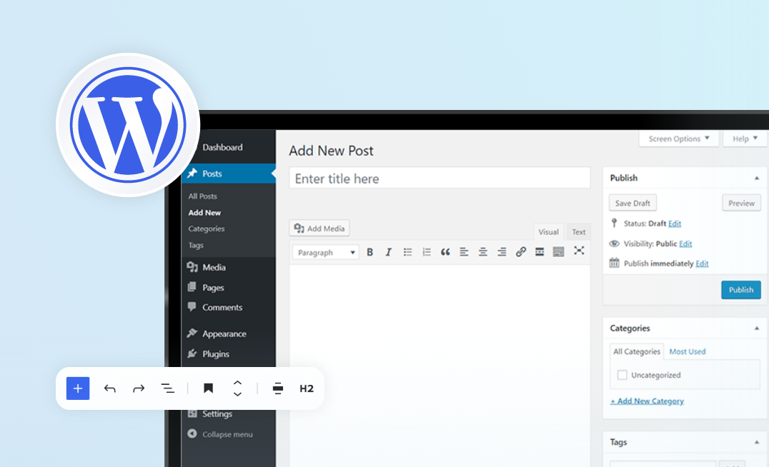Click the Add New Category link
This screenshot has height=467, width=769.
[646, 401]
